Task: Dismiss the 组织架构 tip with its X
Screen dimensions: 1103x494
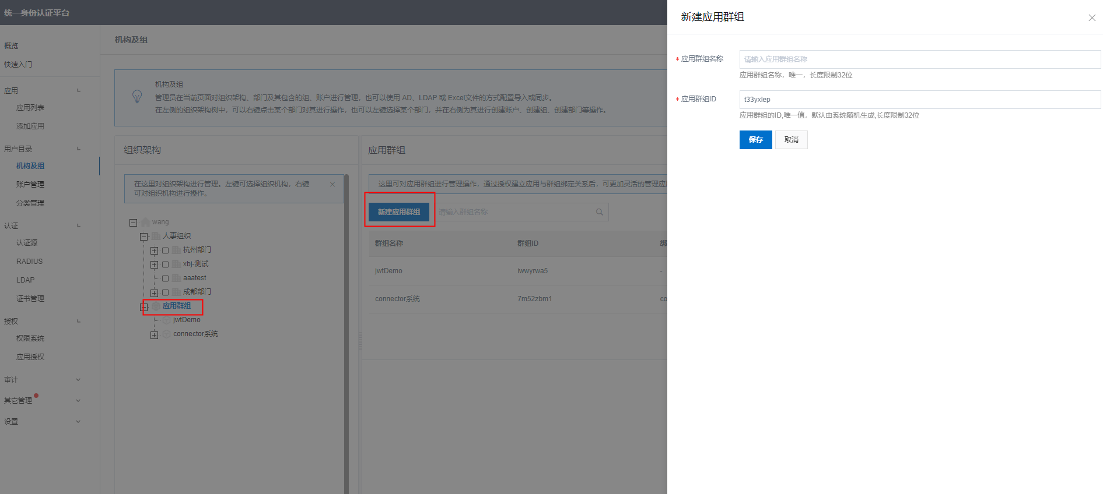Action: coord(332,184)
